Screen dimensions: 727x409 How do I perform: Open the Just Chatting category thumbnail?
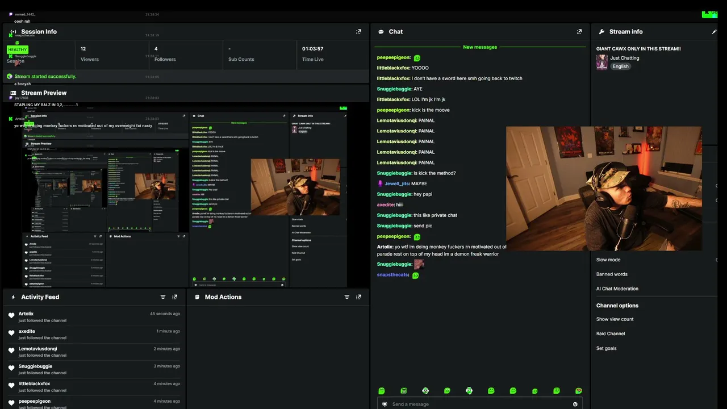[x=602, y=62]
